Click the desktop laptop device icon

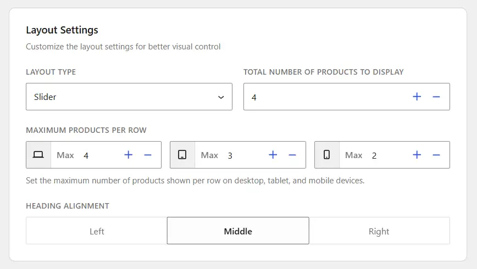coord(38,155)
